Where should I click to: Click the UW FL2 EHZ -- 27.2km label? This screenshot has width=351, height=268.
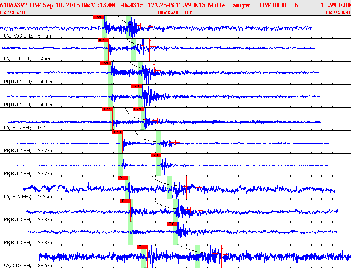coord(28,197)
